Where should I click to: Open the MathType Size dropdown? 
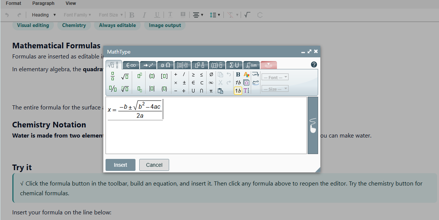275,89
